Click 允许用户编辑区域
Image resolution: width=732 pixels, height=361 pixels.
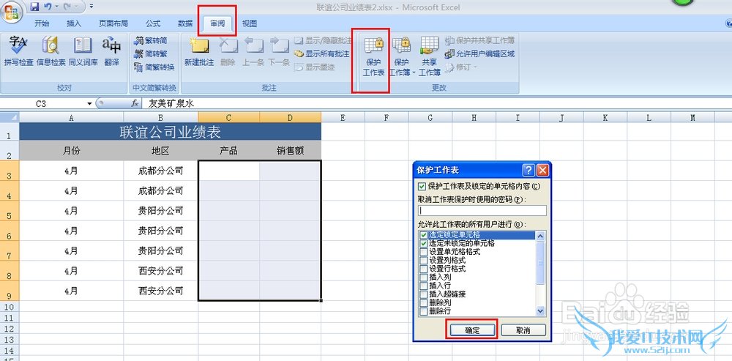(479, 53)
